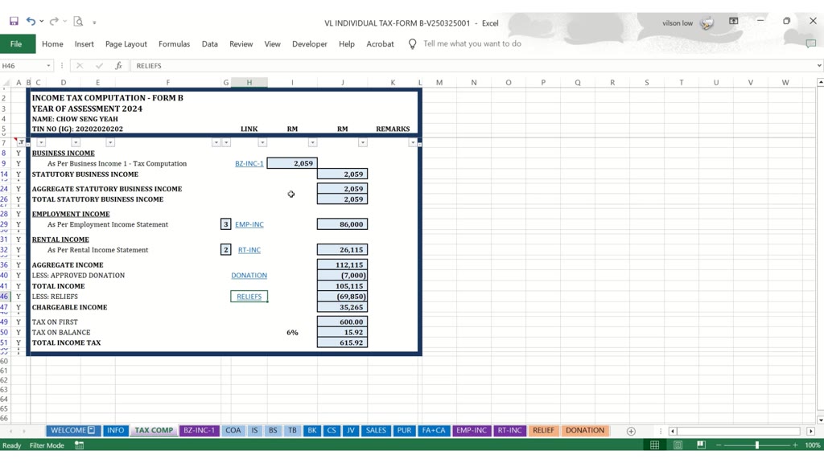Screen dimensions: 824x463
Task: Click the Tell me what you want to do box
Action: pos(472,43)
